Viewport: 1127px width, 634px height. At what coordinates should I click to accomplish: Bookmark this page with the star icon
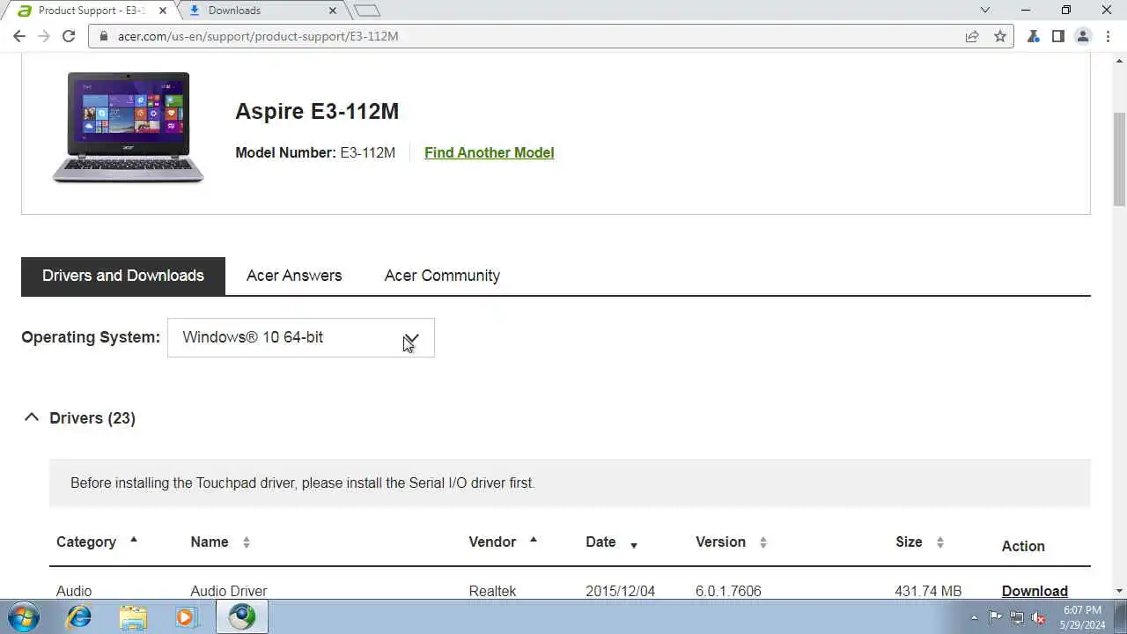(1000, 36)
